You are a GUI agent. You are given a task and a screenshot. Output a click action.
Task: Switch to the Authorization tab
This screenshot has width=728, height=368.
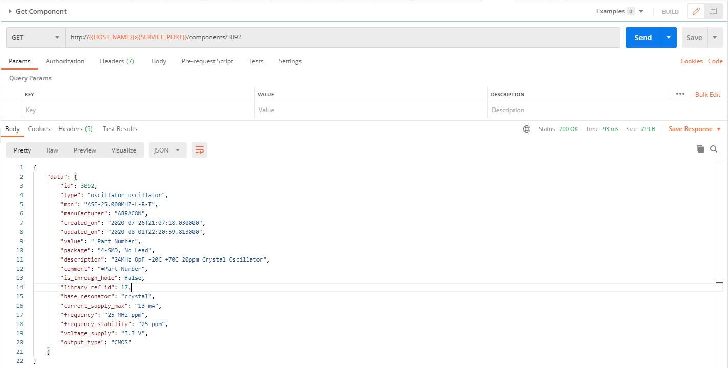pos(65,61)
